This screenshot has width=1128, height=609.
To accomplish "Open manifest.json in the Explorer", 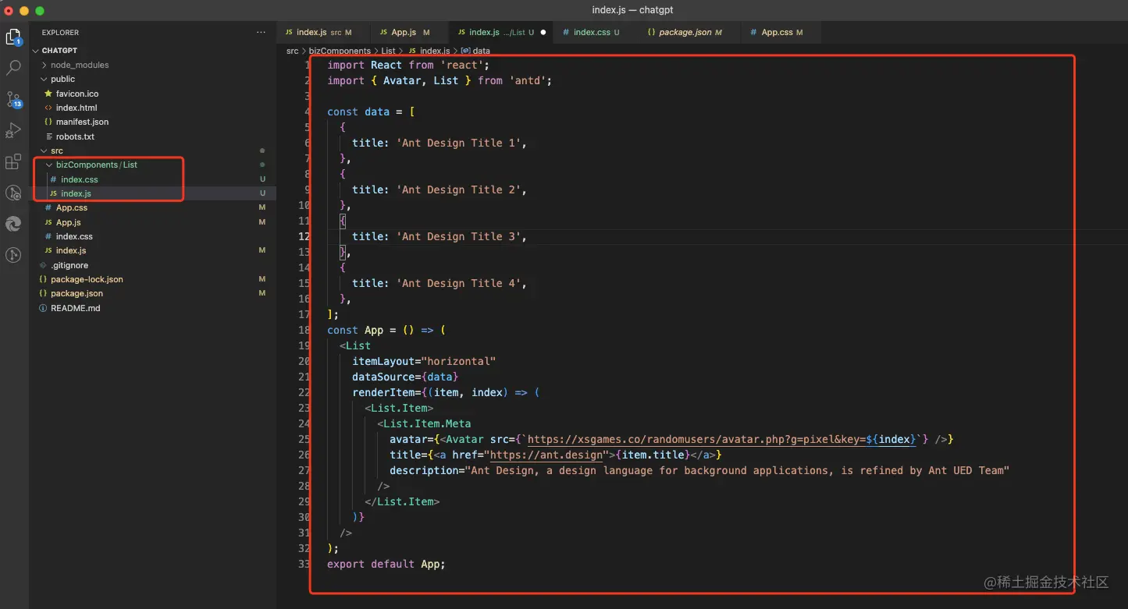I will click(82, 122).
